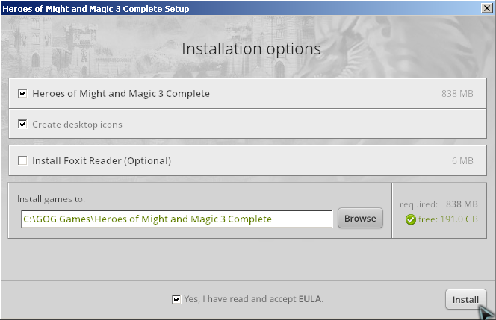Screen dimensions: 496x320
Task: Uncheck the Heroes of Might and Magic 3 Complete checkbox
Action: [22, 93]
